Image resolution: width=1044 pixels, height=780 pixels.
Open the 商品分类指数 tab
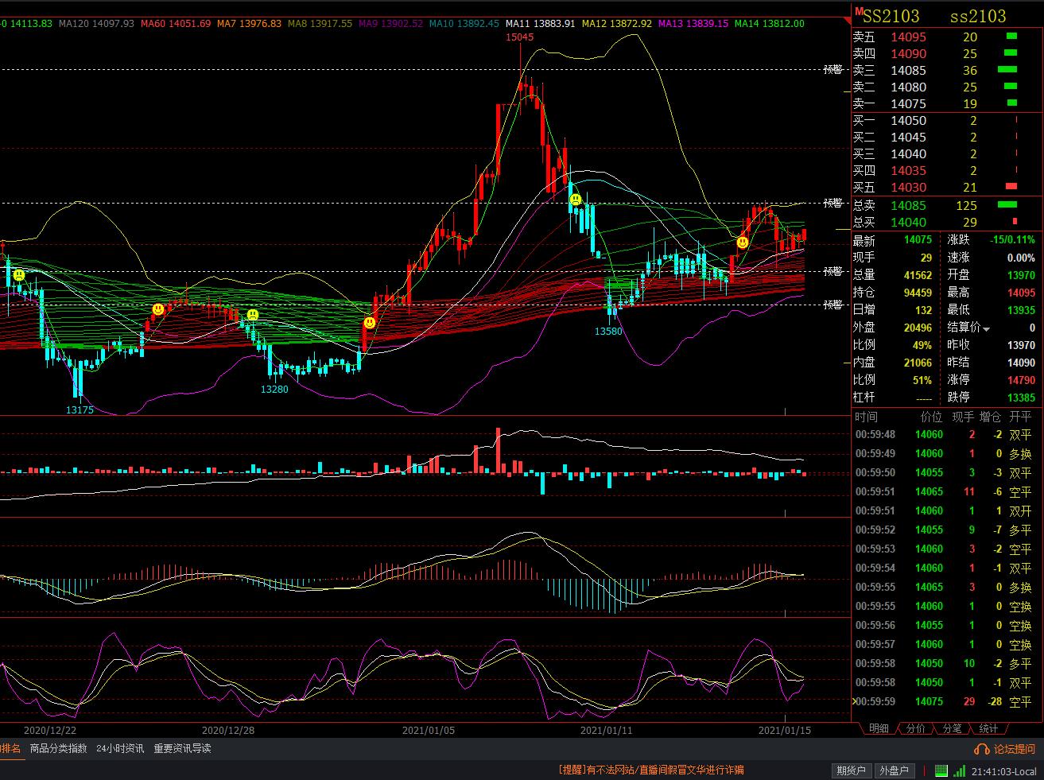click(58, 749)
